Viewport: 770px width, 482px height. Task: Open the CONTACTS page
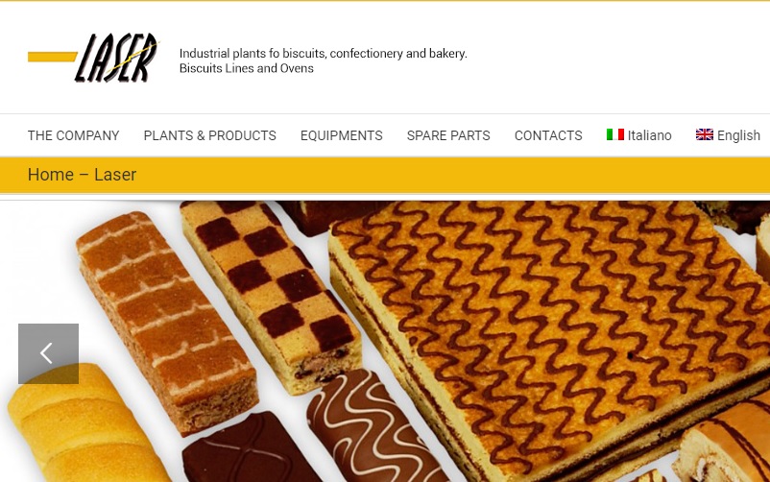tap(548, 135)
